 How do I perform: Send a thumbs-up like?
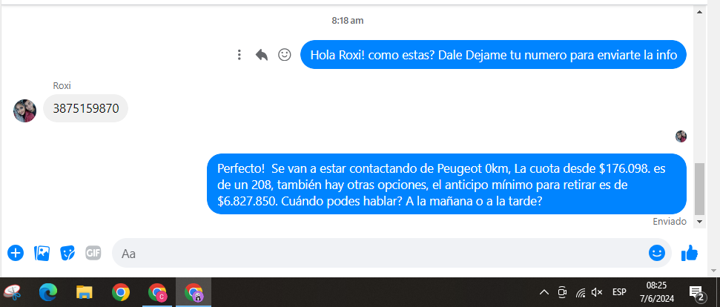click(690, 253)
